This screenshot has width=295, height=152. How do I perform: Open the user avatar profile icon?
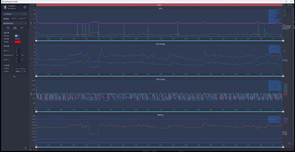[5, 7]
